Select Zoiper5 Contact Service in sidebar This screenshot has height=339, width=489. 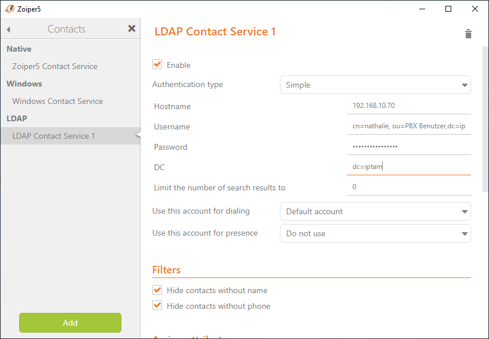tap(55, 66)
